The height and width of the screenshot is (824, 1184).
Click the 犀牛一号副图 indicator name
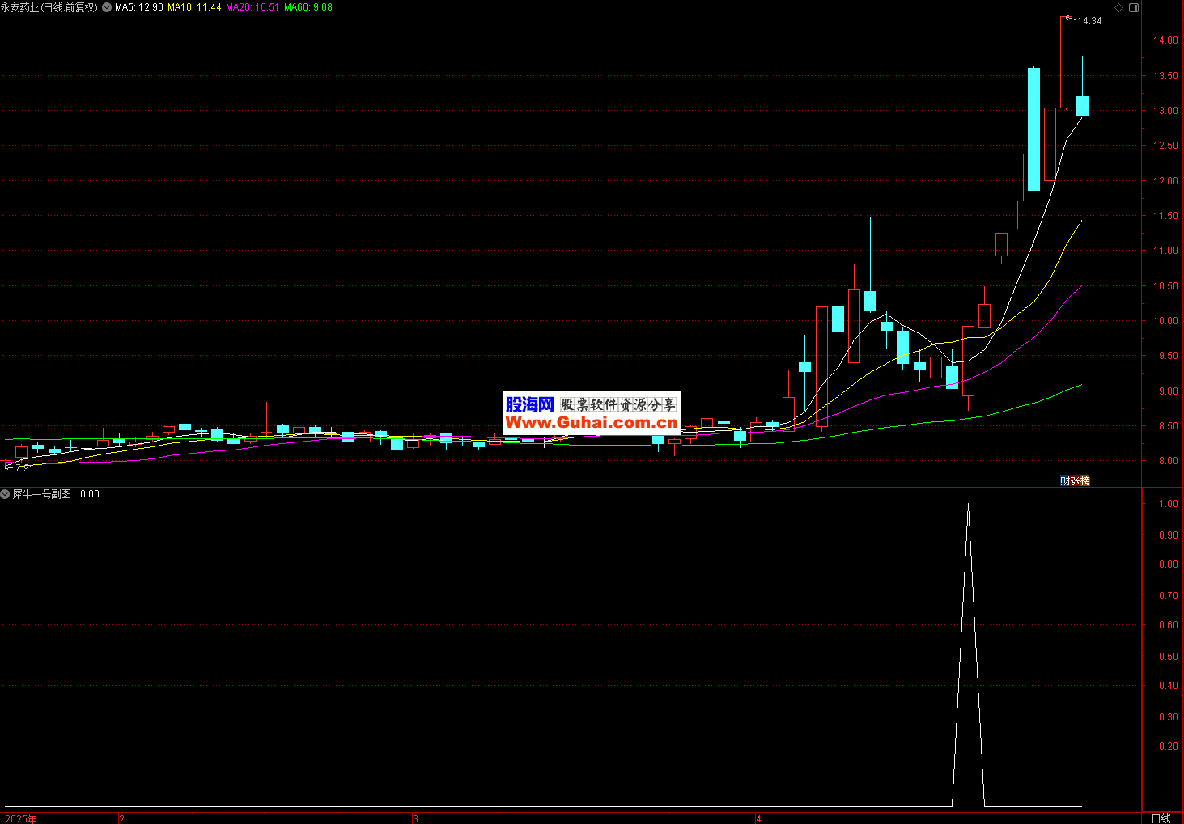(41, 494)
